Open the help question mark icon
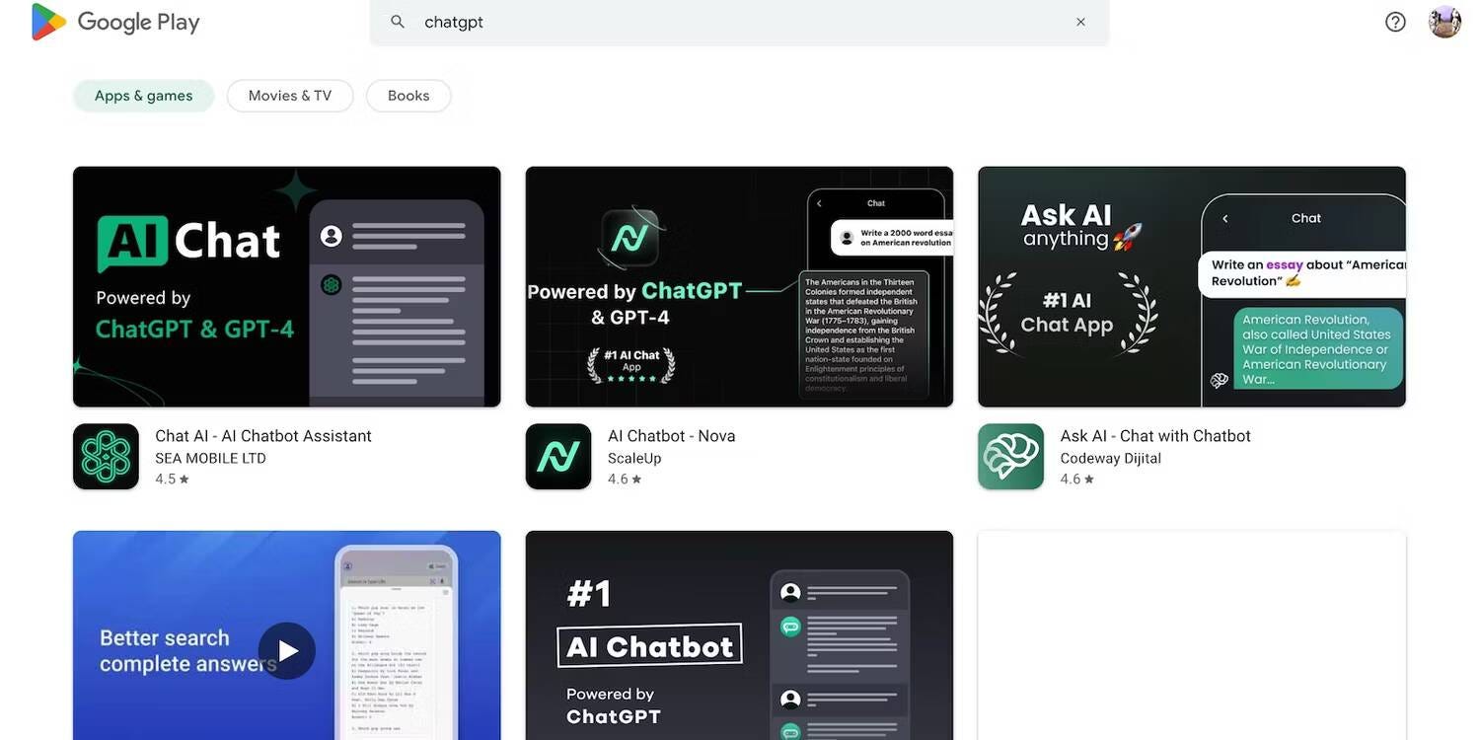1480x740 pixels. tap(1395, 22)
